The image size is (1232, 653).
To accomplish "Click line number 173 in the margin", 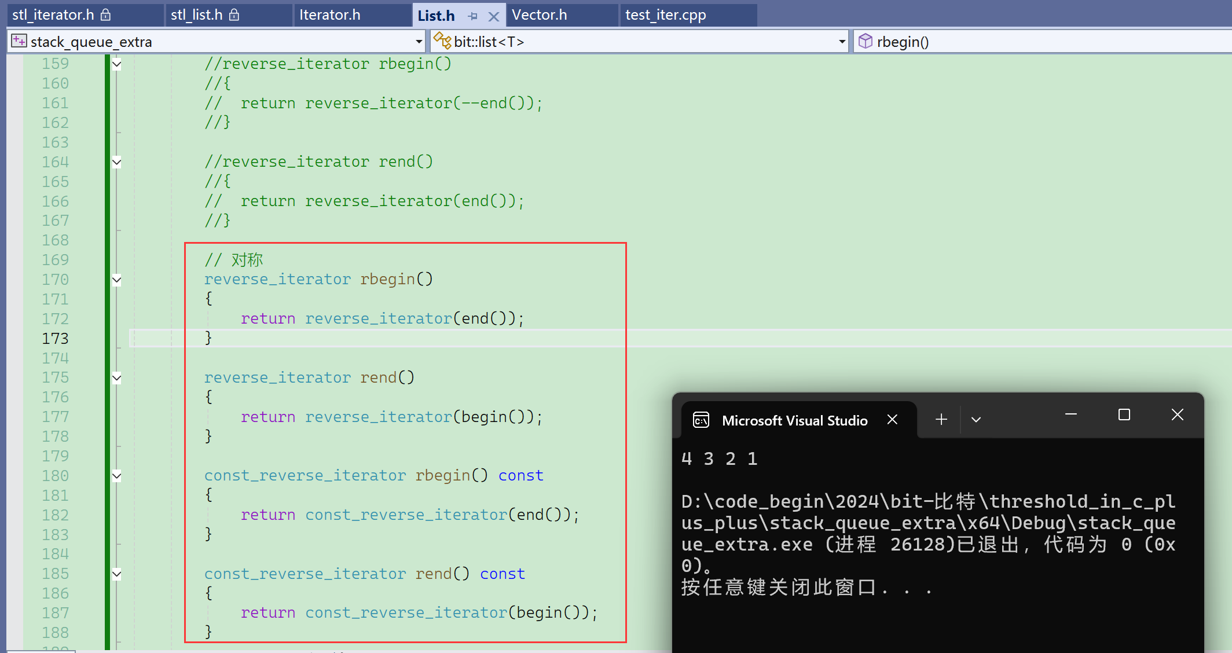I will [56, 339].
